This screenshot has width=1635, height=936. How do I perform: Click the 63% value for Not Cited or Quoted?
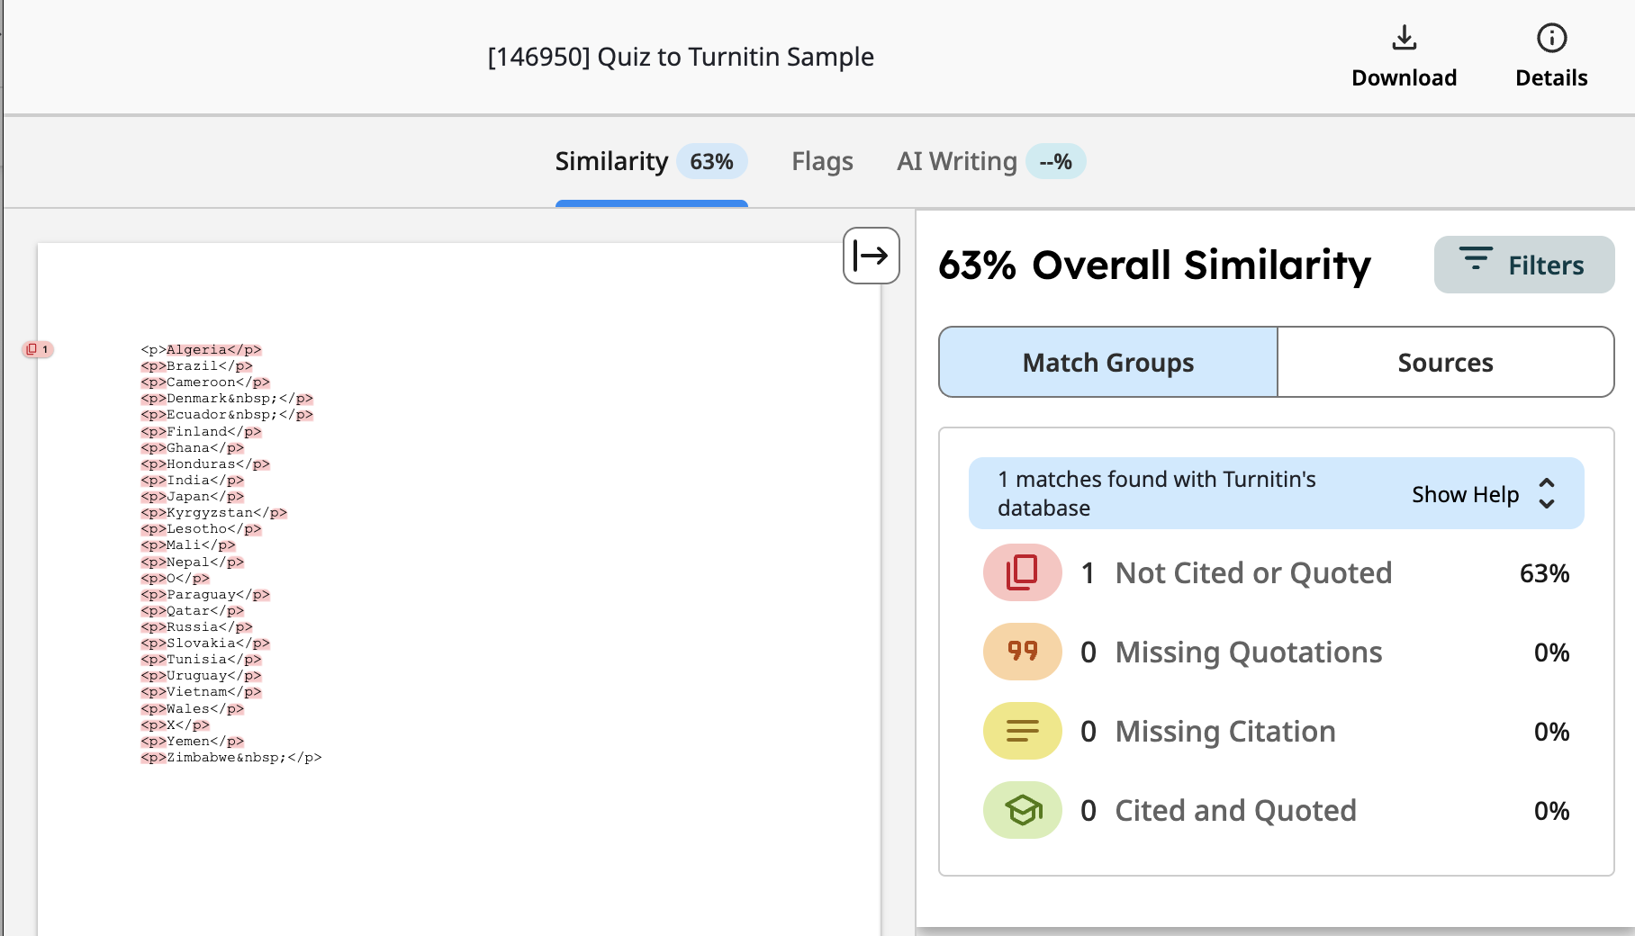[x=1544, y=573]
